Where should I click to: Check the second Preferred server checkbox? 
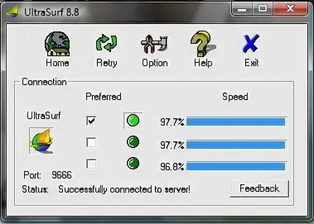[x=91, y=142]
